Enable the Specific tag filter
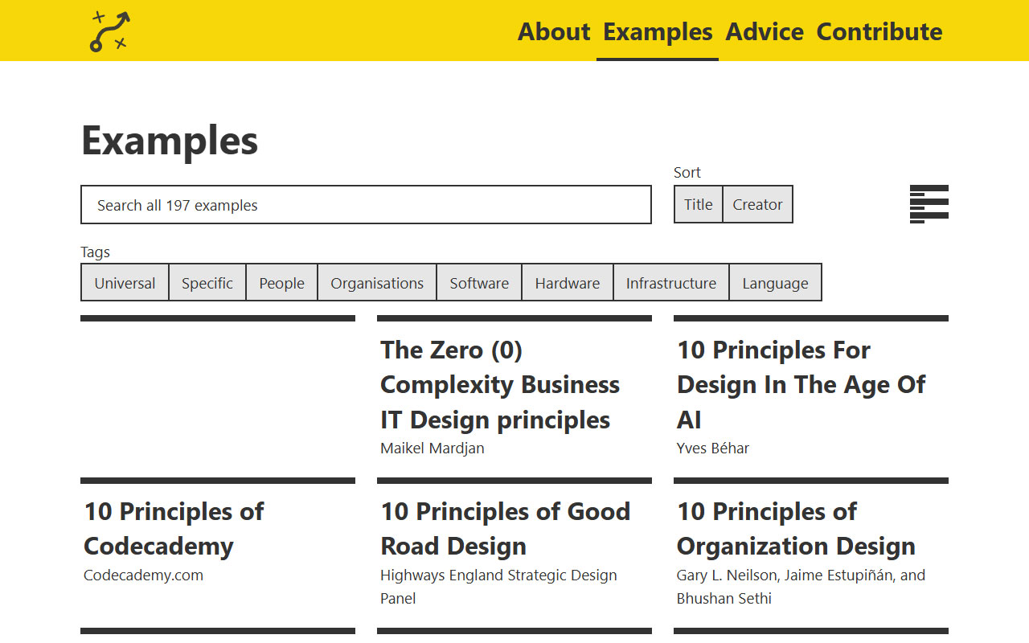1029x643 pixels. point(207,282)
